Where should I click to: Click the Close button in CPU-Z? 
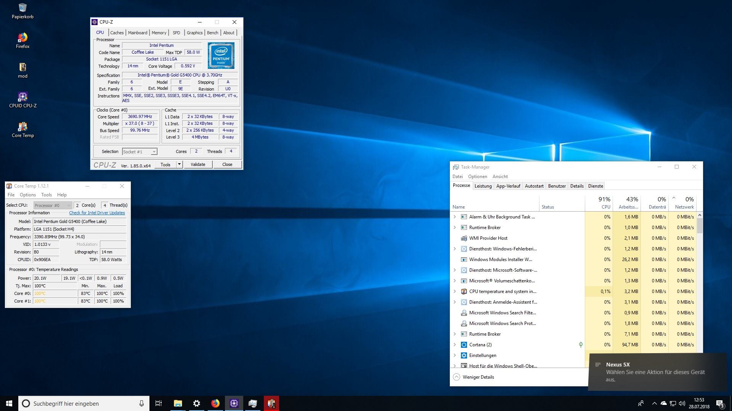pos(227,164)
